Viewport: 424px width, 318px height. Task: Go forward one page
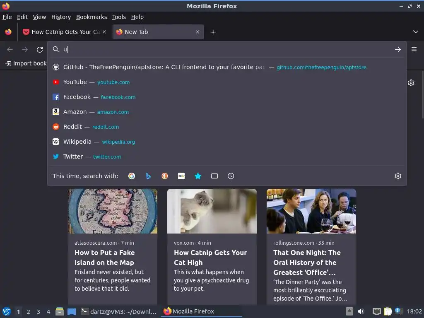click(25, 50)
